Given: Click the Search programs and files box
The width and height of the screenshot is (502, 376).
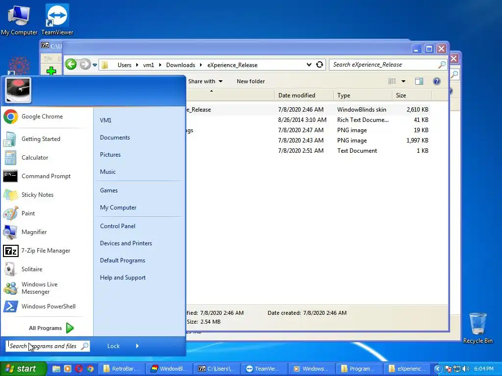Looking at the screenshot, I should tap(48, 346).
